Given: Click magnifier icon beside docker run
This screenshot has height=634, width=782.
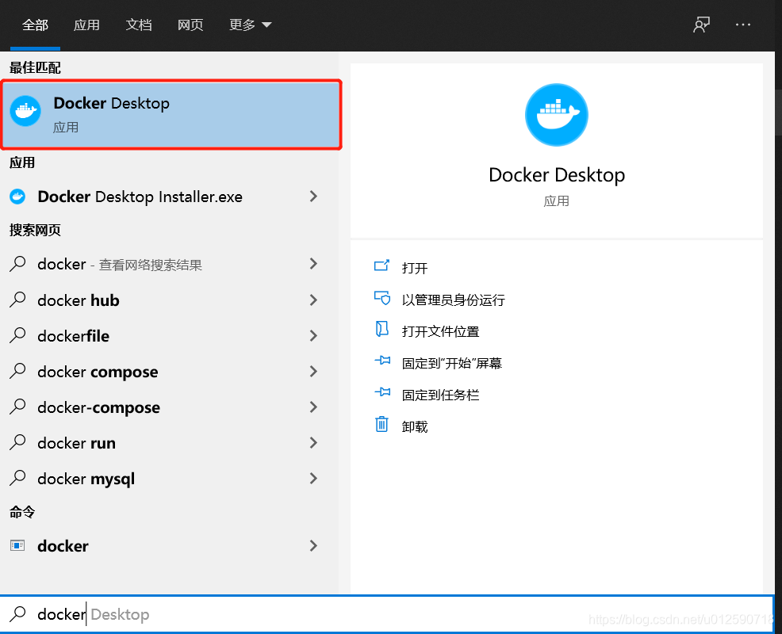Looking at the screenshot, I should pyautogui.click(x=18, y=442).
